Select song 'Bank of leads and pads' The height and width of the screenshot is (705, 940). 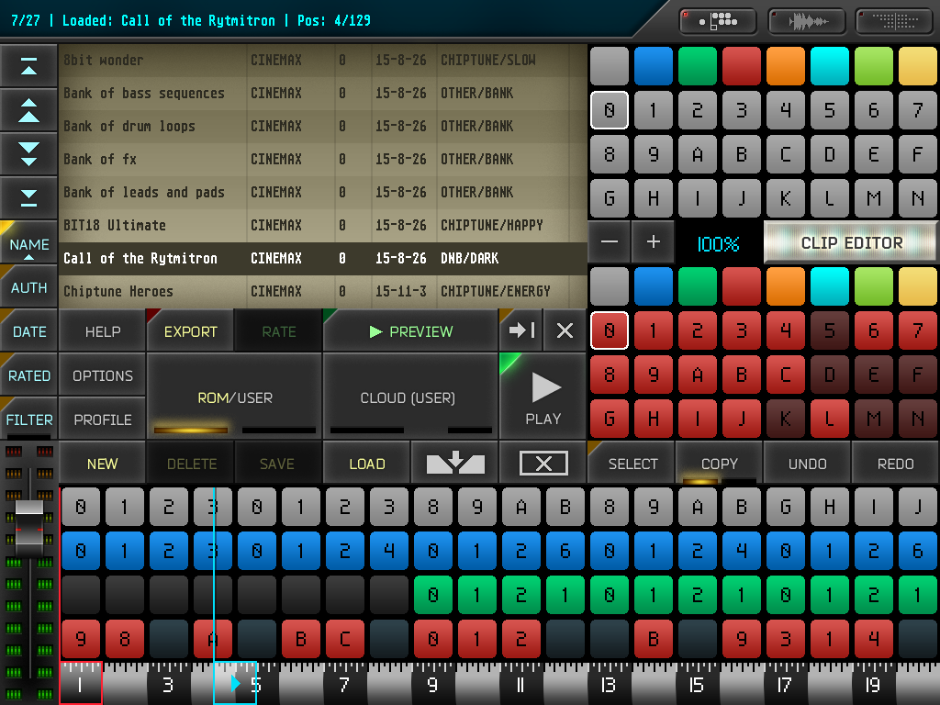coord(322,192)
